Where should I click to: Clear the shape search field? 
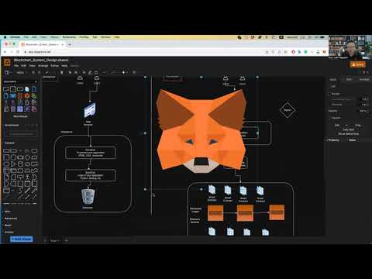point(36,81)
